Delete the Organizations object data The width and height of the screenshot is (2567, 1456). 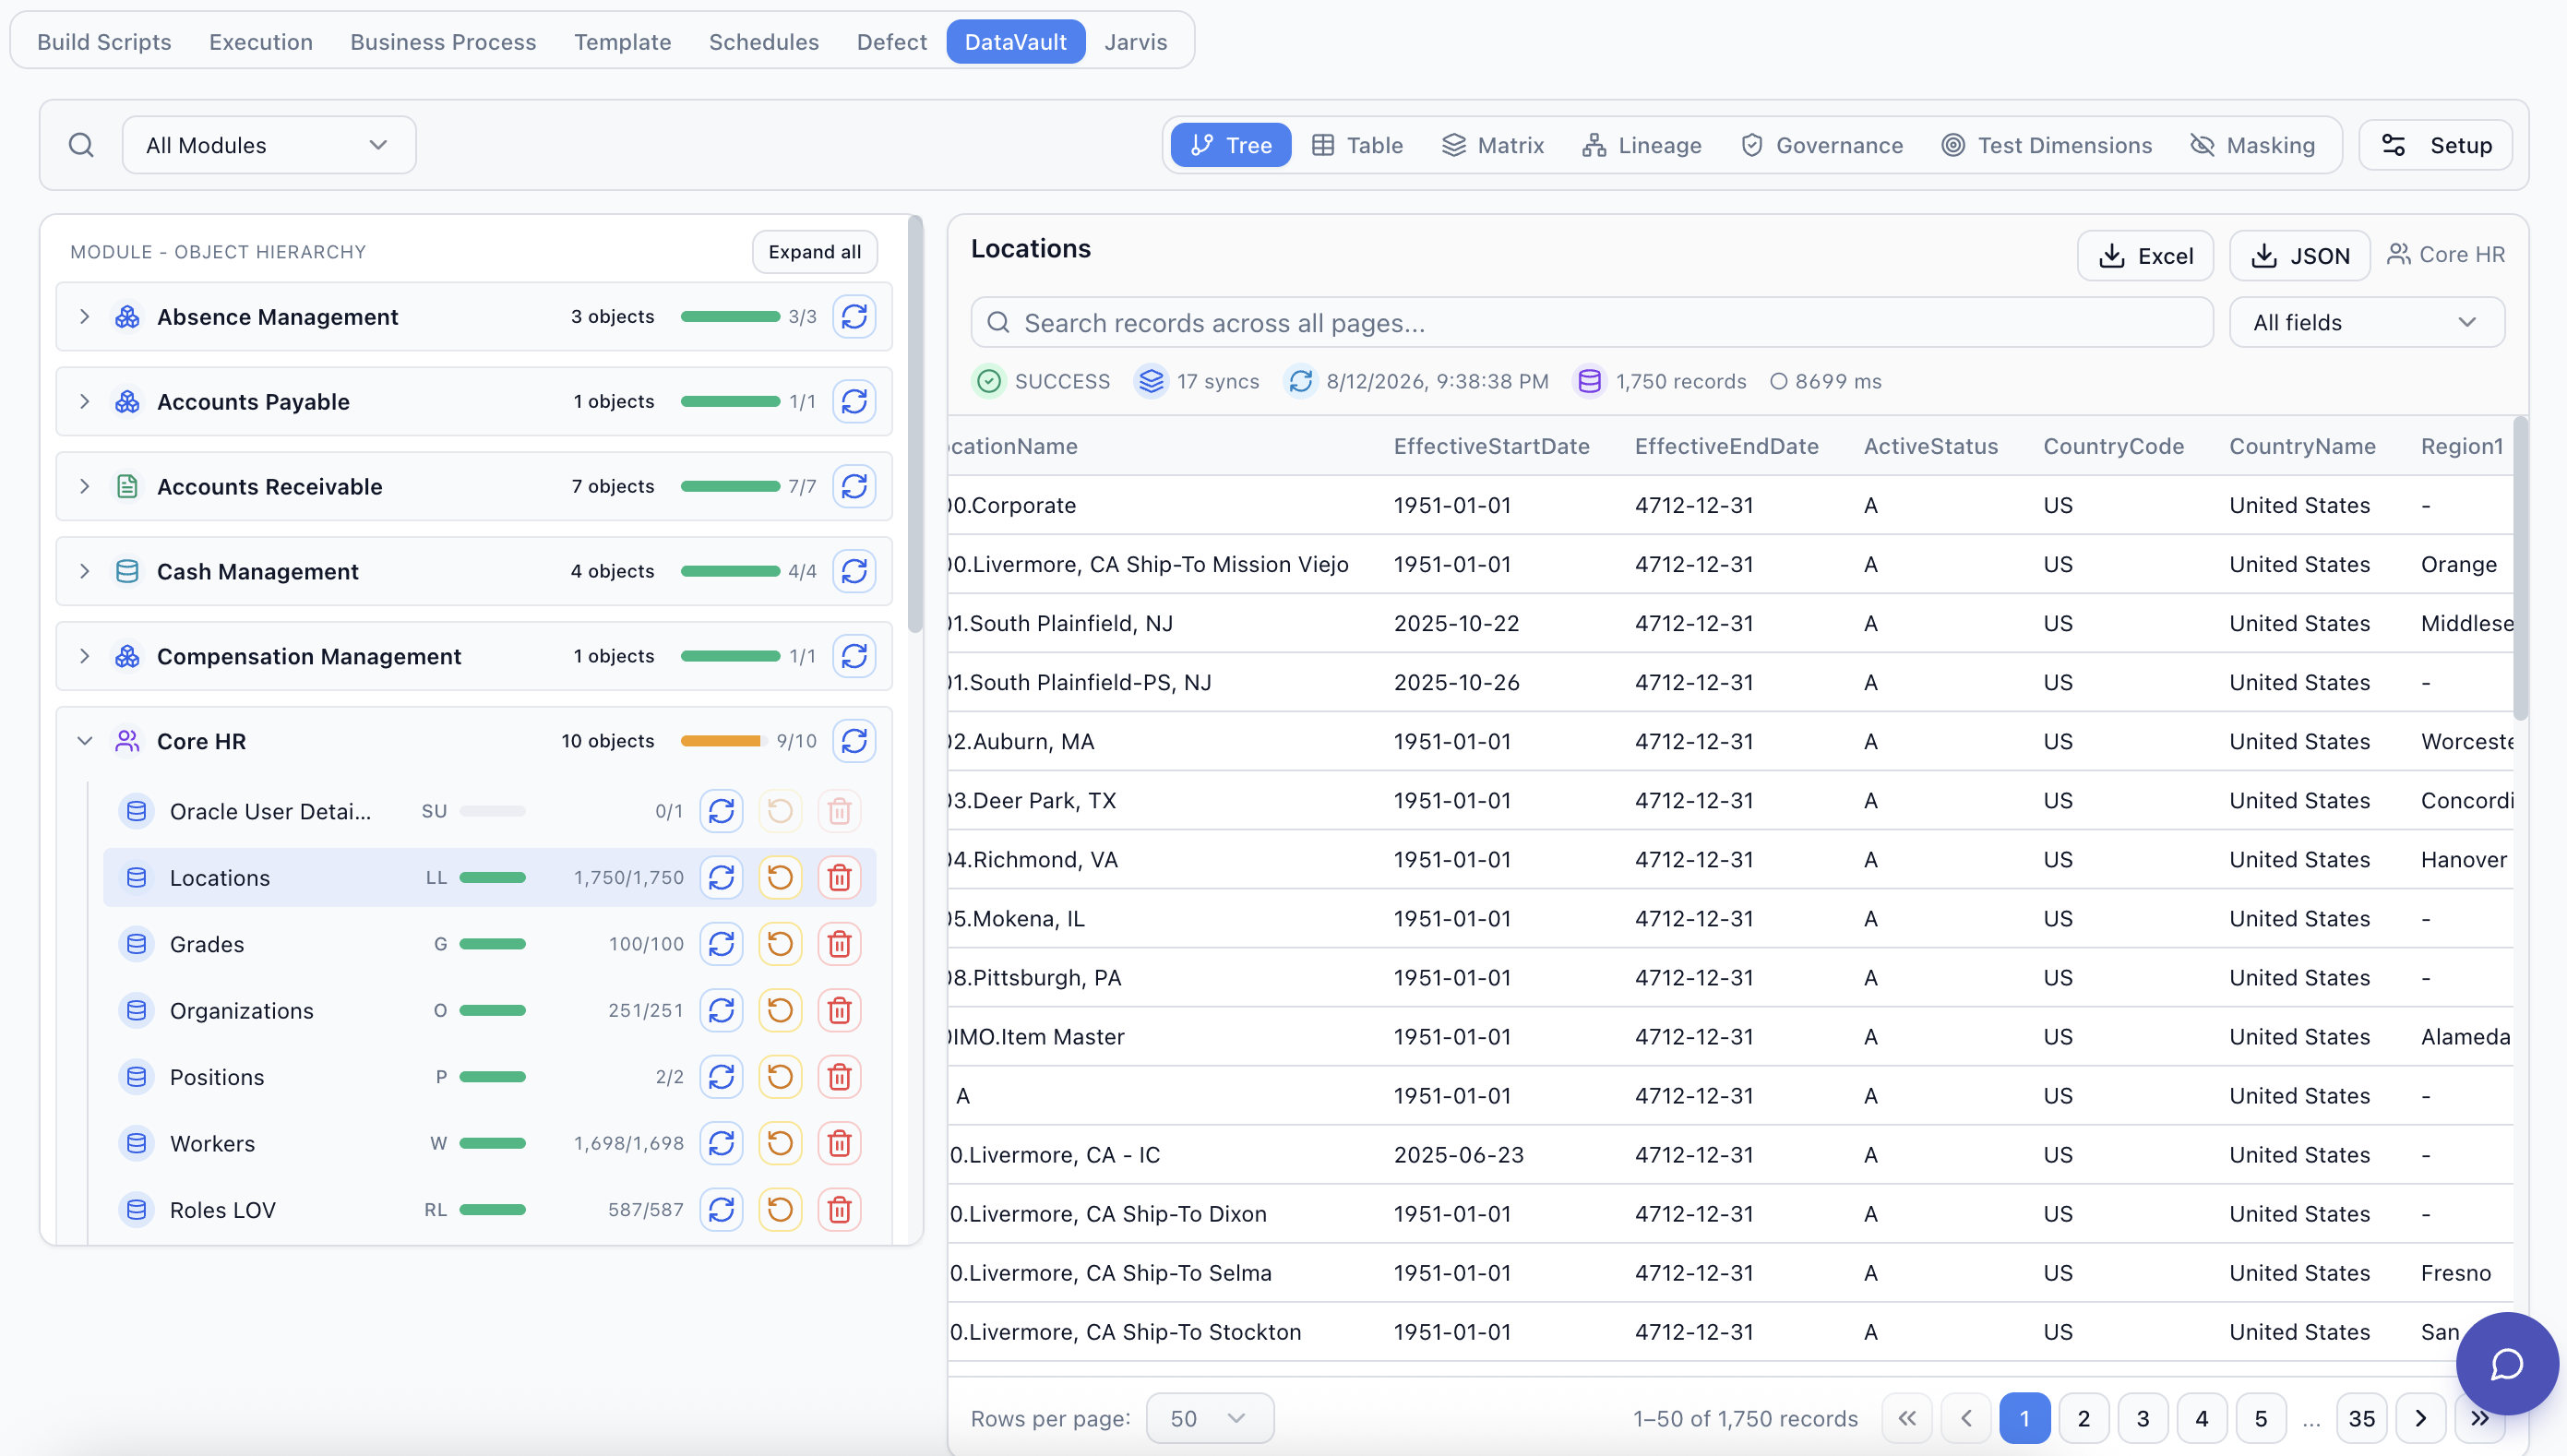(x=839, y=1011)
